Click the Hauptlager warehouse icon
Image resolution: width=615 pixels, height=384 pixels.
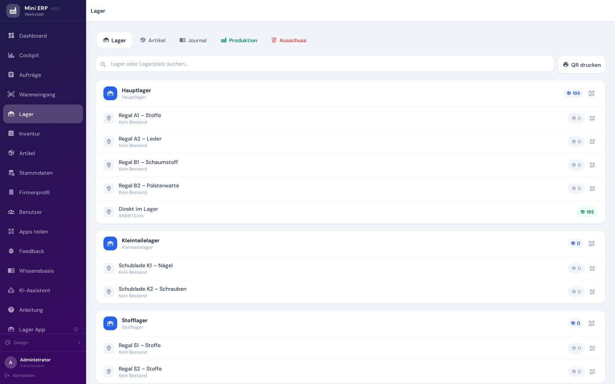(110, 93)
